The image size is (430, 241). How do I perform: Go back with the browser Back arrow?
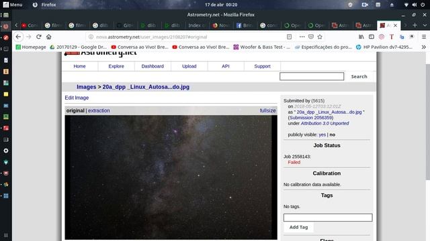click(18, 37)
